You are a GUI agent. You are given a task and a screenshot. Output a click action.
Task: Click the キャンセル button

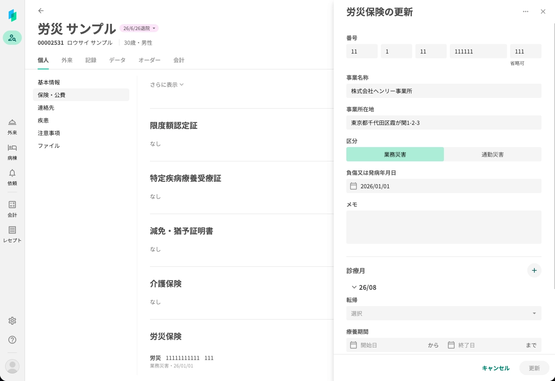click(496, 368)
